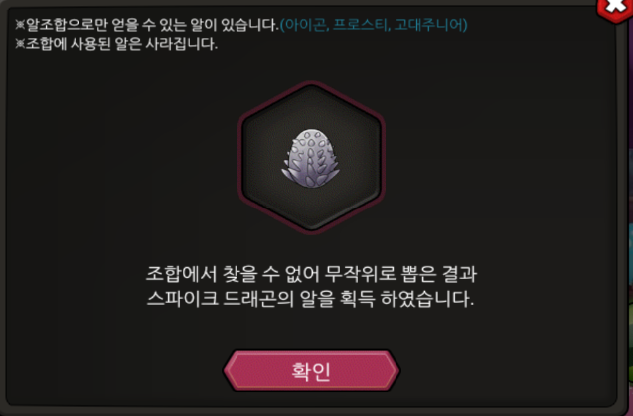Tap the spiky base of the egg

click(x=311, y=176)
